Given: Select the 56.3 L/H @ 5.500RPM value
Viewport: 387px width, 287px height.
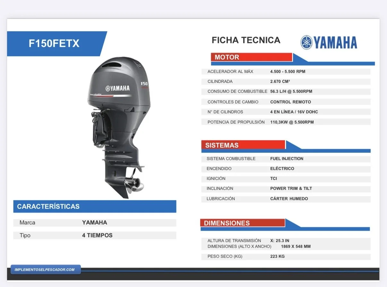Looking at the screenshot, I should tap(291, 91).
